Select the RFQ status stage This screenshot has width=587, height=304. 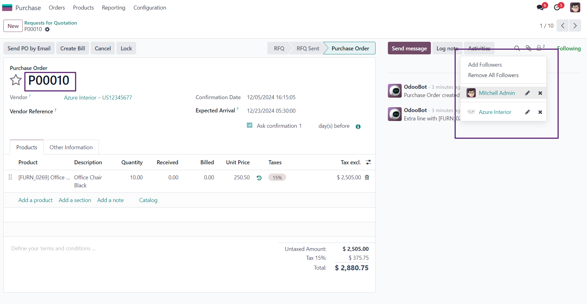coord(279,48)
